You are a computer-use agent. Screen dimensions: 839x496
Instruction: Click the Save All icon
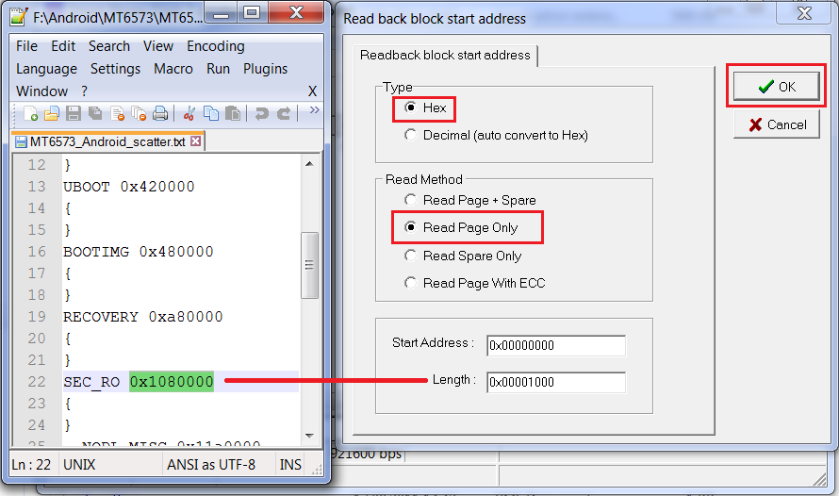pyautogui.click(x=95, y=113)
